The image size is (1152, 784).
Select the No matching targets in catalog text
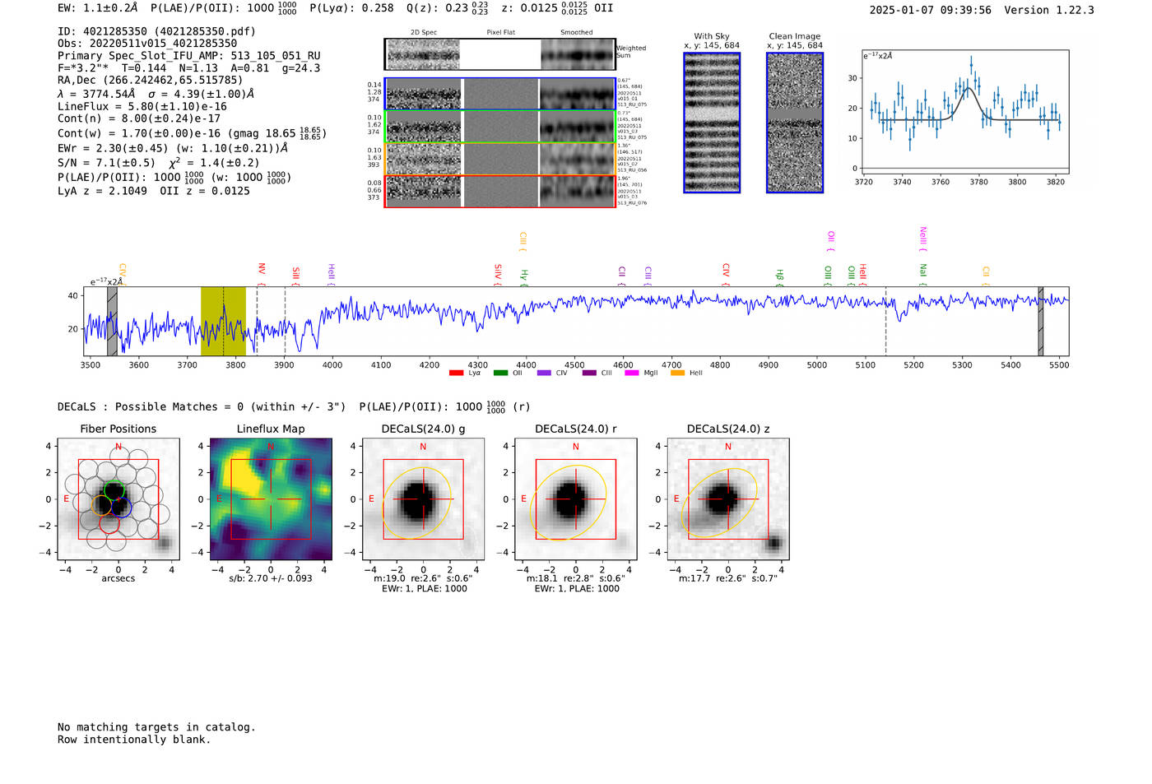pyautogui.click(x=156, y=727)
